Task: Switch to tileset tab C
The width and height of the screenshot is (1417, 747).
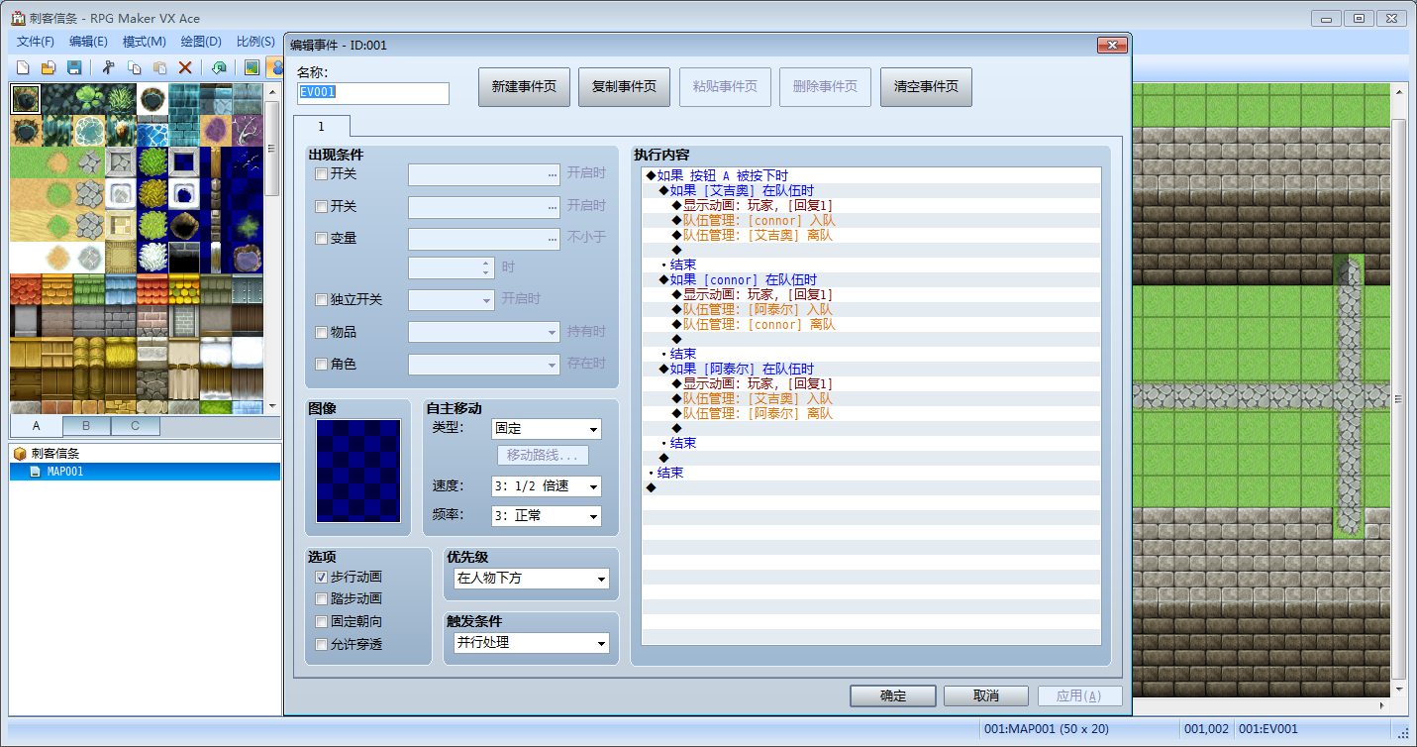Action: coord(135,426)
